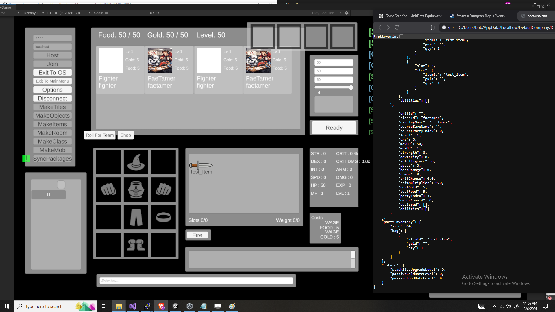The width and height of the screenshot is (555, 312).
Task: Open the Display 1 dropdown
Action: click(34, 13)
